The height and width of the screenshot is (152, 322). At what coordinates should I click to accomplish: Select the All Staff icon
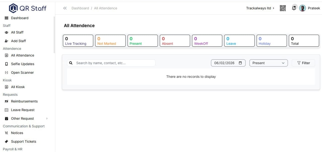pos(6,32)
